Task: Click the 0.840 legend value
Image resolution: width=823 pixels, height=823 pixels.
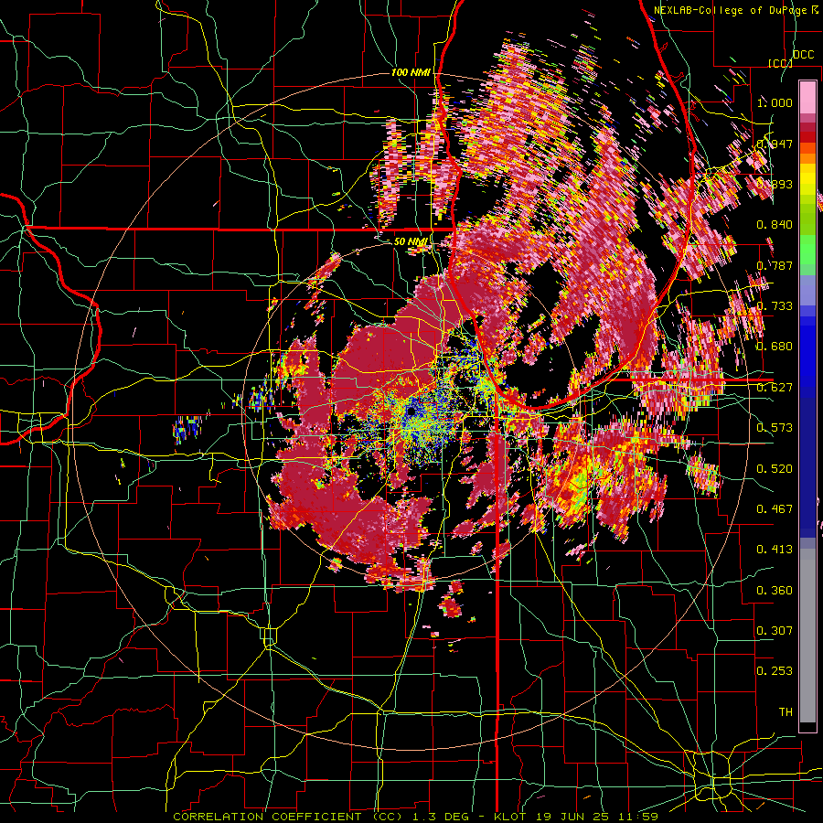Action: pyautogui.click(x=775, y=225)
